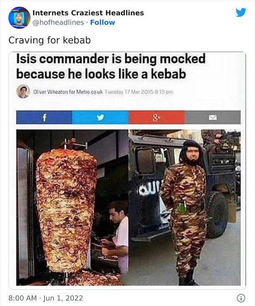This screenshot has height=306, width=255.
Task: Open the kebab spit photo
Action: pos(72,208)
